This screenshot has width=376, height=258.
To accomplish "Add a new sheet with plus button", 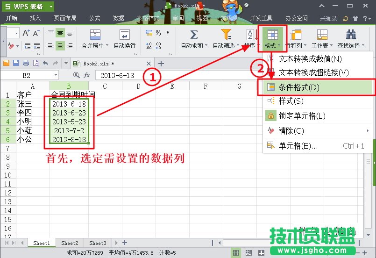I will point(124,243).
